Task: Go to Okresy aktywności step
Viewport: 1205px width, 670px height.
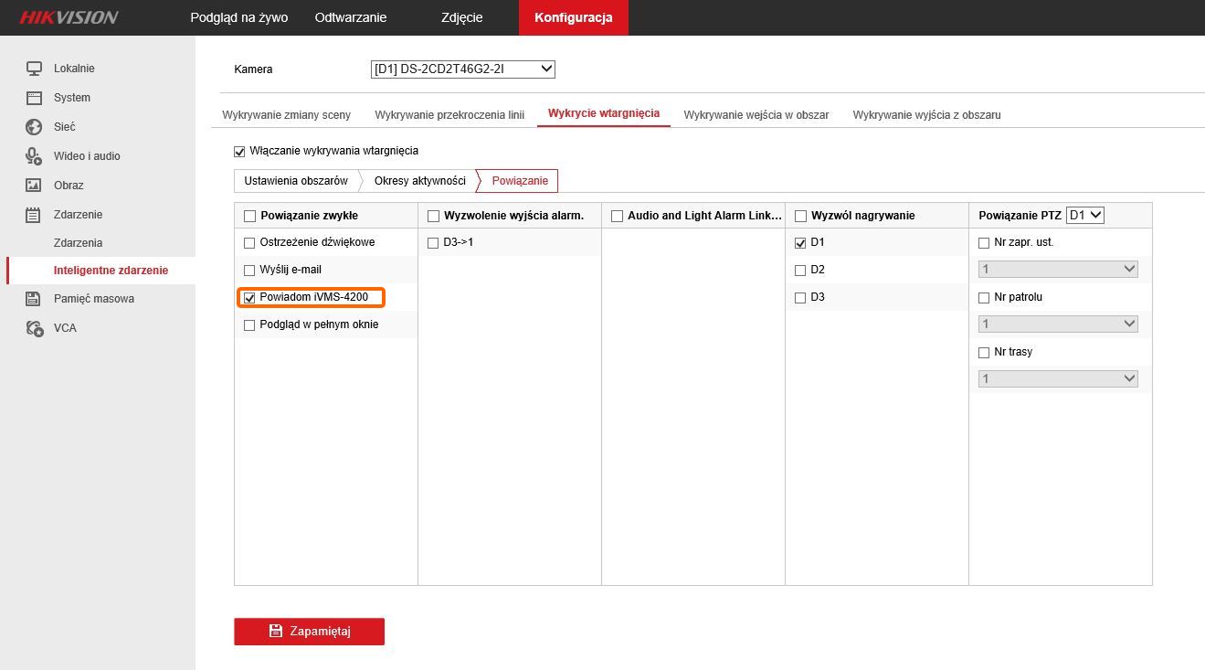Action: (420, 181)
